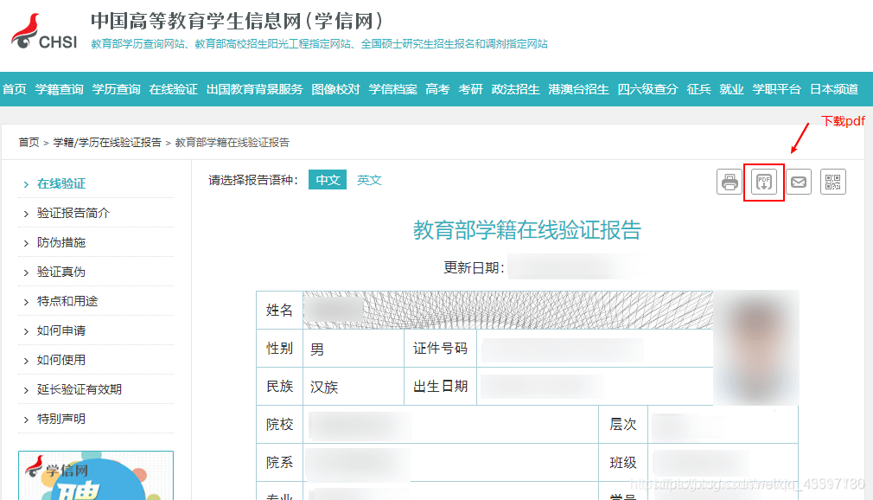
Task: Click the chevron beside 验证真伪
Action: point(26,273)
